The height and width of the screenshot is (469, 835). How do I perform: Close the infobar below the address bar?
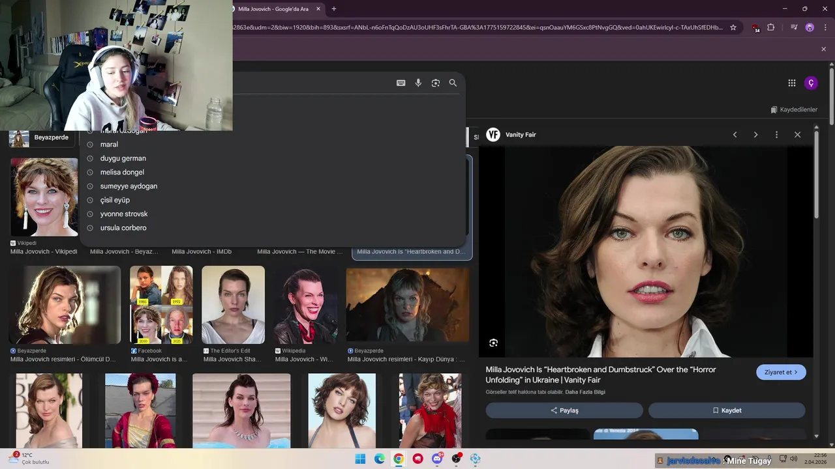[x=823, y=49]
